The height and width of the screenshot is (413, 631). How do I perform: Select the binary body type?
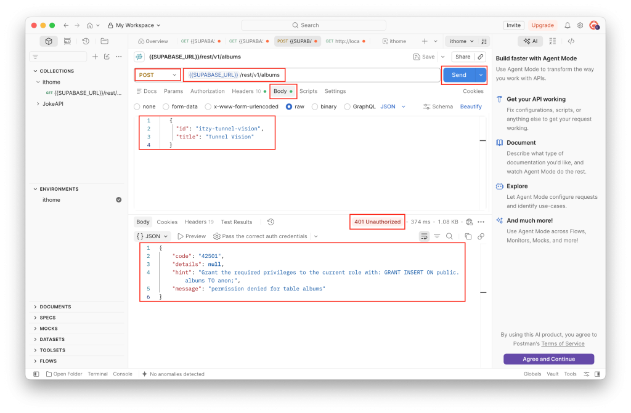click(x=315, y=106)
